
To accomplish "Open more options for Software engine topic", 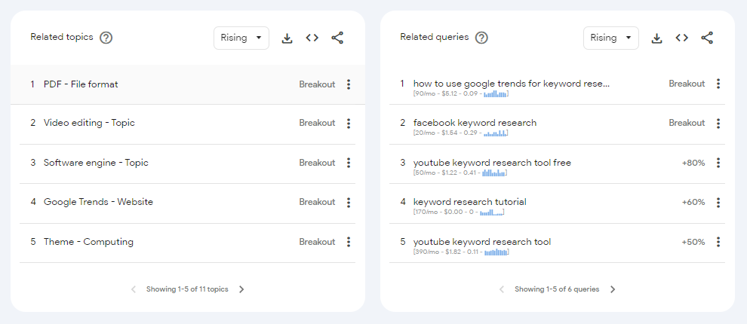I will point(349,163).
